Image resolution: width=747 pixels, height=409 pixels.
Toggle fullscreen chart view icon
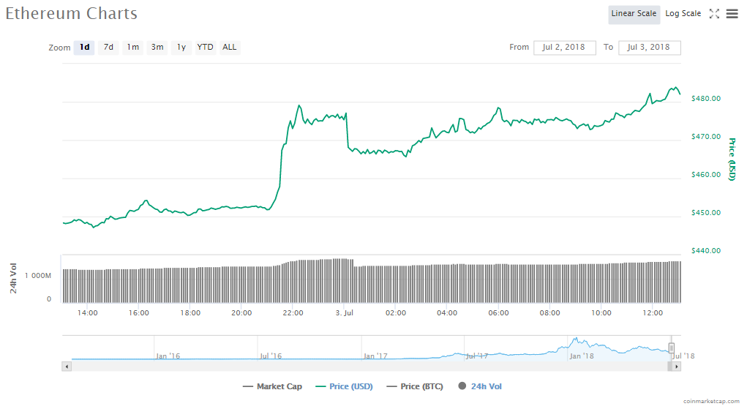pyautogui.click(x=715, y=14)
